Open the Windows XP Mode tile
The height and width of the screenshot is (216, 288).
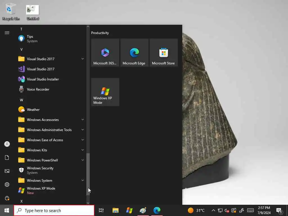point(105,92)
